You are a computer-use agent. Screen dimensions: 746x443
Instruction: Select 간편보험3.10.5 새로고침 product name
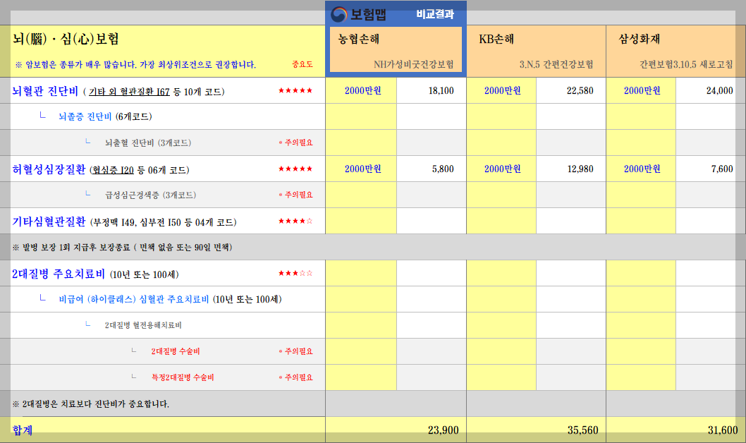click(x=686, y=64)
